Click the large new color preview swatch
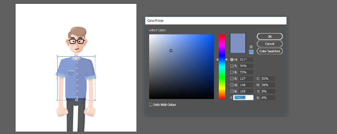Image resolution: width=337 pixels, height=134 pixels. (x=238, y=43)
